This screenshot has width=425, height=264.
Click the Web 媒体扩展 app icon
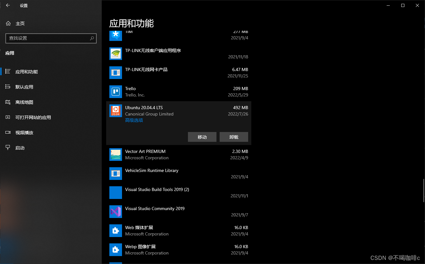(x=116, y=231)
